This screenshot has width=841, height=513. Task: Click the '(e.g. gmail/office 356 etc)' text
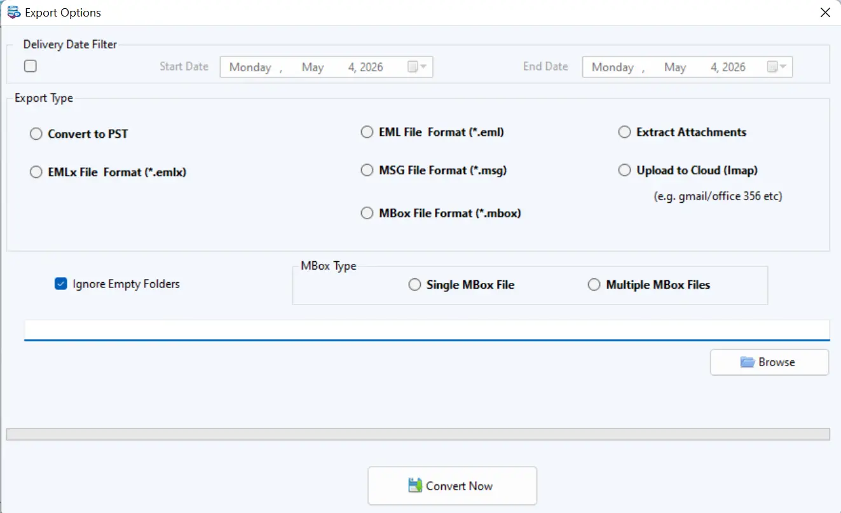(718, 196)
